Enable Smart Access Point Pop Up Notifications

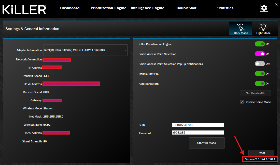pyautogui.click(x=260, y=64)
